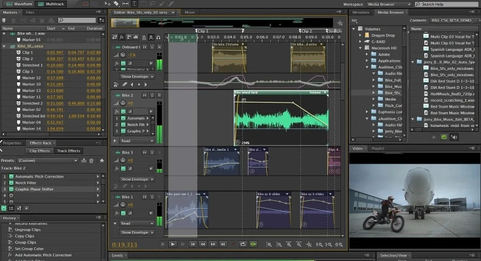The height and width of the screenshot is (261, 481).
Task: Adjust the Bike 3 volume knob
Action: point(123,161)
